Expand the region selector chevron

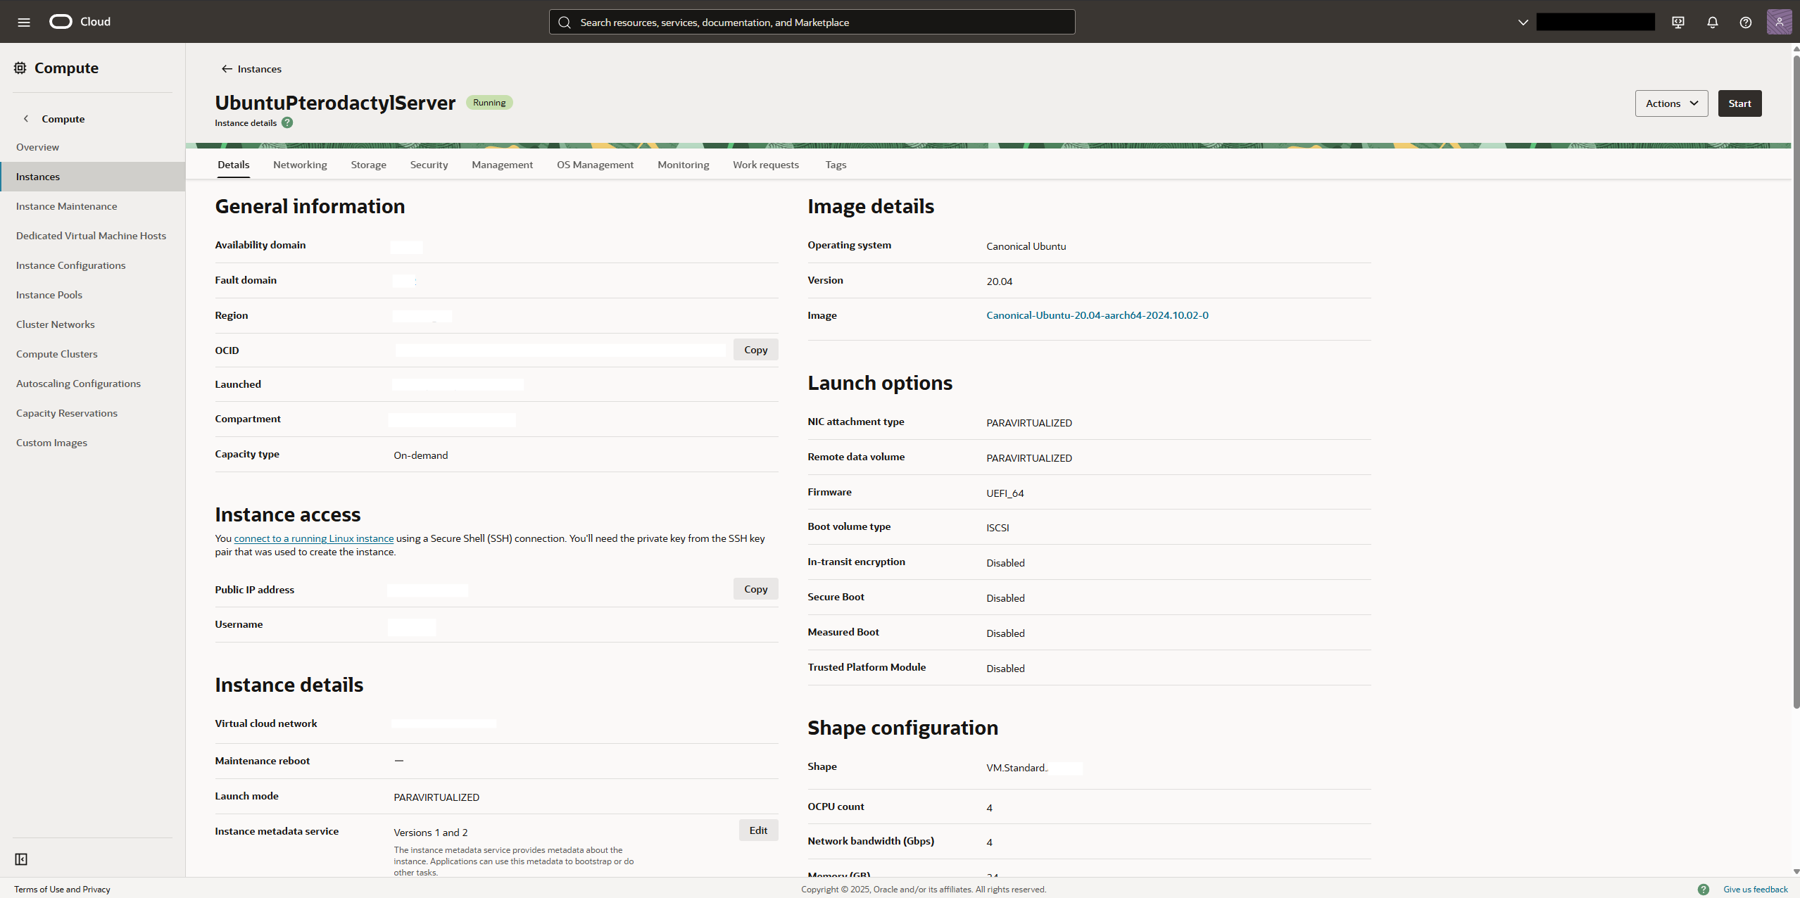pos(1523,23)
